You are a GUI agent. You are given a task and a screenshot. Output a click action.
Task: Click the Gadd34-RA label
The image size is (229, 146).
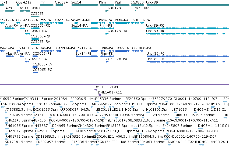click(x=65, y=20)
